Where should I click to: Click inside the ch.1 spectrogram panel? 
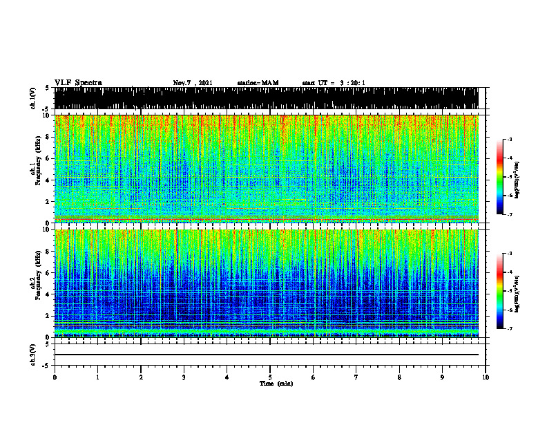point(267,169)
